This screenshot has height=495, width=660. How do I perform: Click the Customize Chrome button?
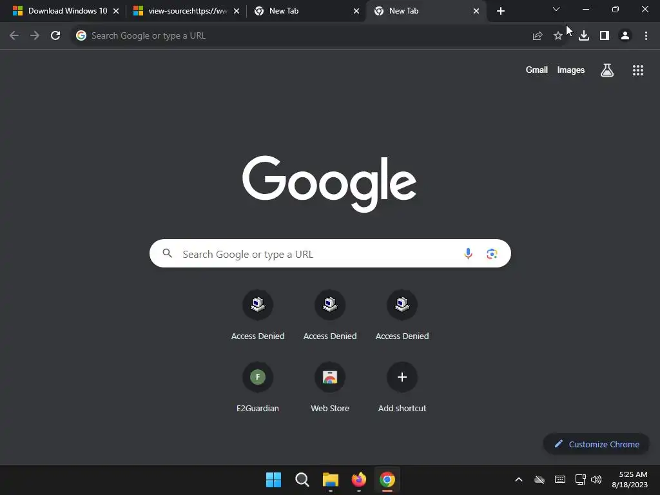596,444
